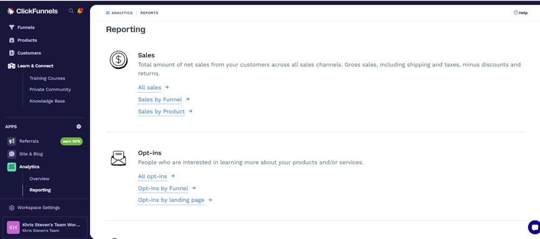Viewport: 540px width, 239px height.
Task: Click the earn 30% badge
Action: [x=71, y=141]
